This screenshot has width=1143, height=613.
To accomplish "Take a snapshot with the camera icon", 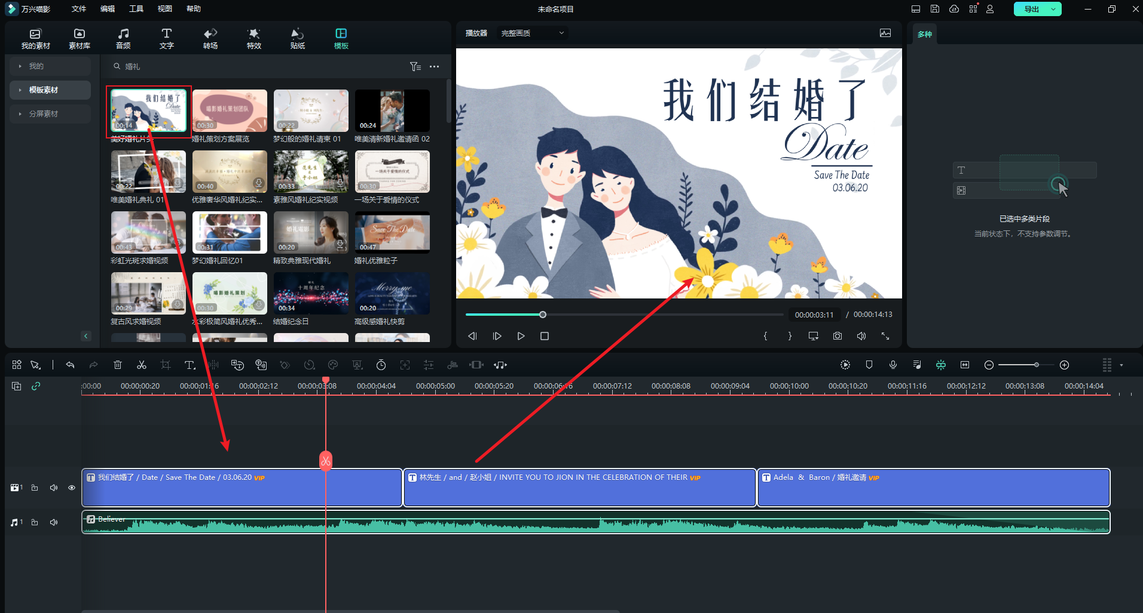I will 837,336.
